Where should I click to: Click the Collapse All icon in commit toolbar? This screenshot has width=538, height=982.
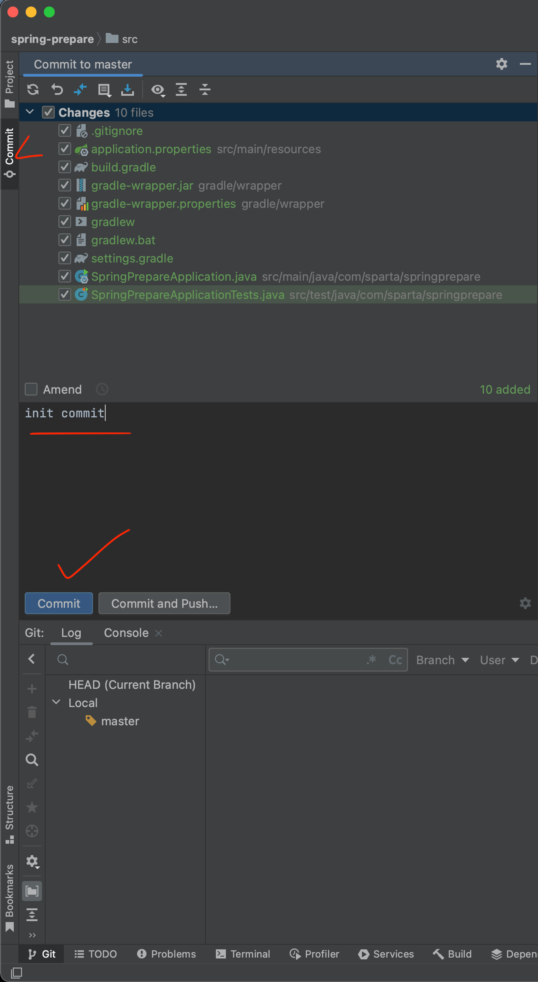point(205,90)
